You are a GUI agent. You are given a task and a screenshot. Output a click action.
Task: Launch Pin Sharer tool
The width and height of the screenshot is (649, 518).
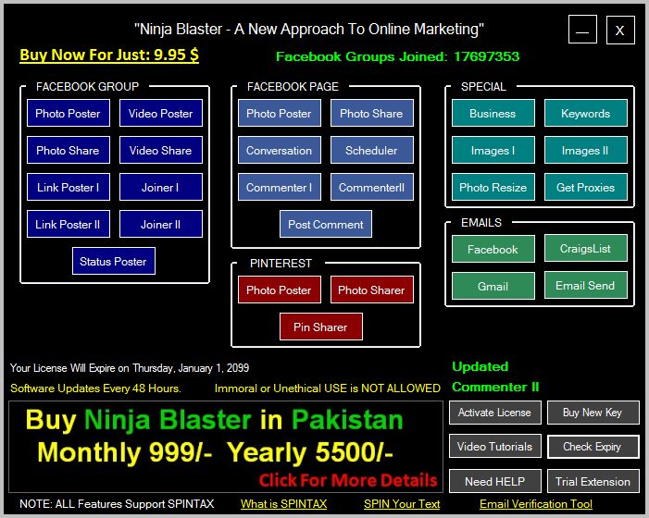[x=321, y=327]
